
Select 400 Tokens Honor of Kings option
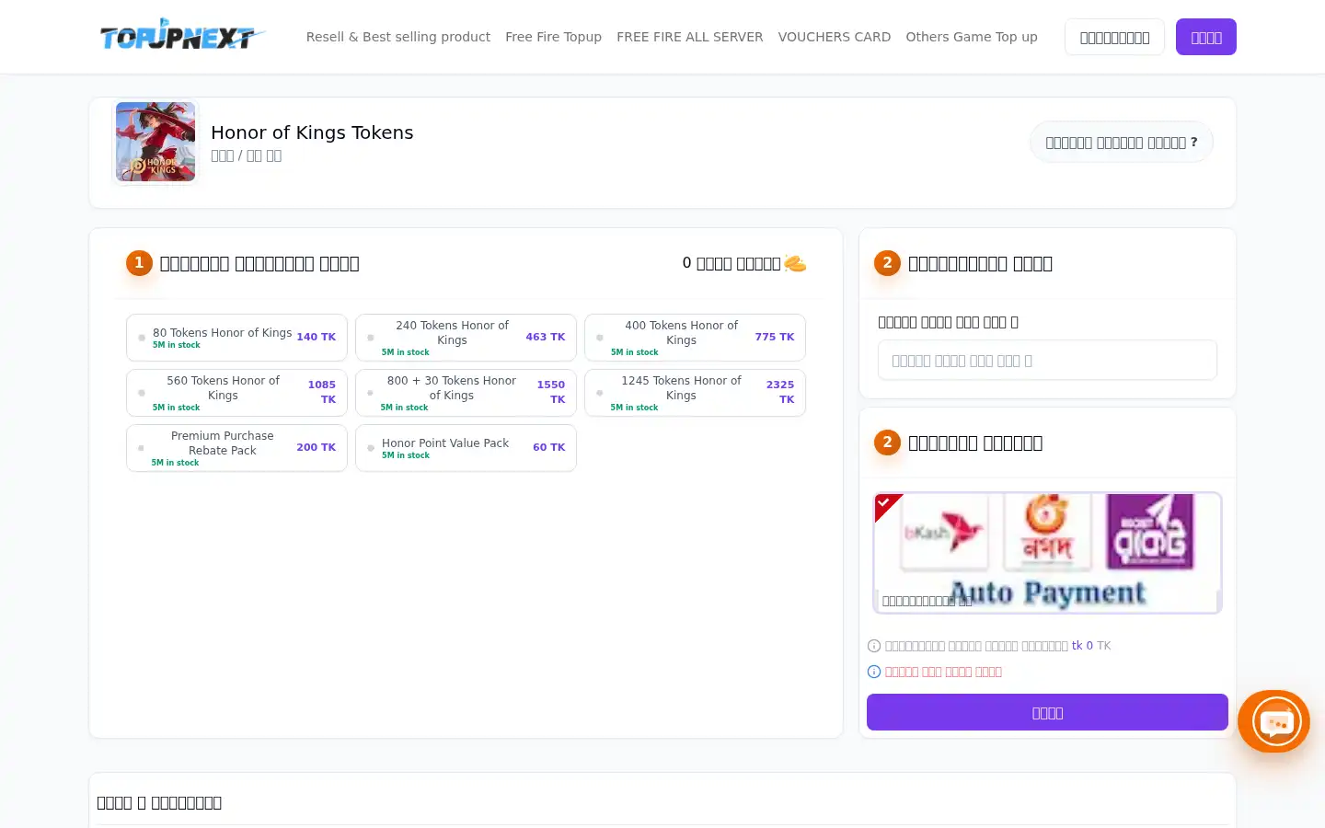tap(695, 338)
